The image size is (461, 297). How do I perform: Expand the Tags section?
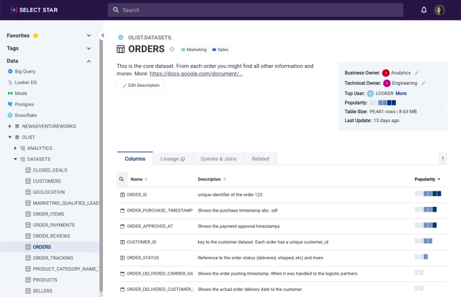click(x=89, y=48)
